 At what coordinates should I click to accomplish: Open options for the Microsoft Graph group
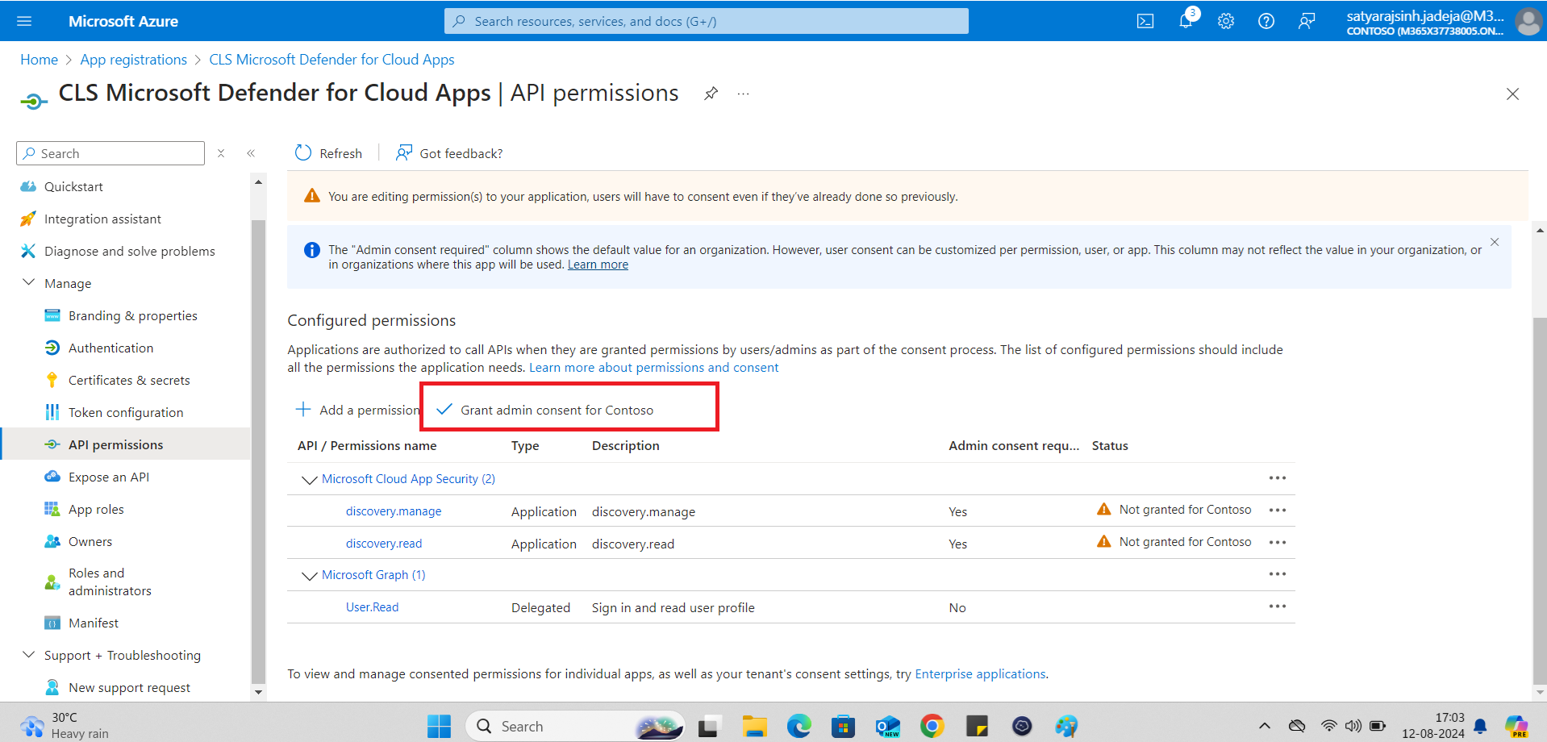(x=1278, y=574)
